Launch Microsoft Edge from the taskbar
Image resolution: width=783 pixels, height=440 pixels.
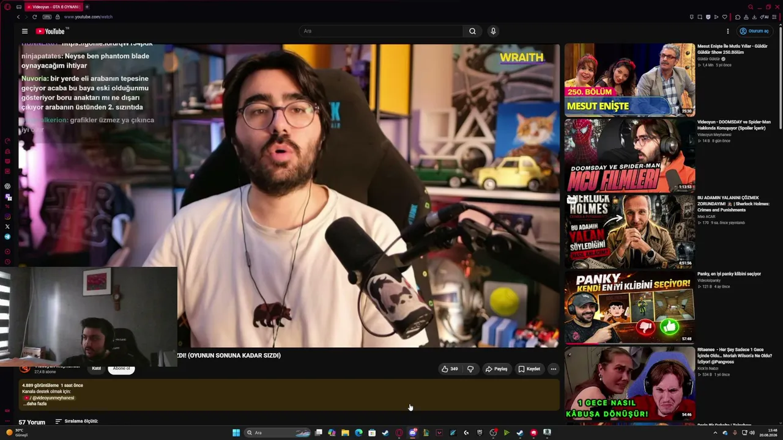[x=358, y=433]
